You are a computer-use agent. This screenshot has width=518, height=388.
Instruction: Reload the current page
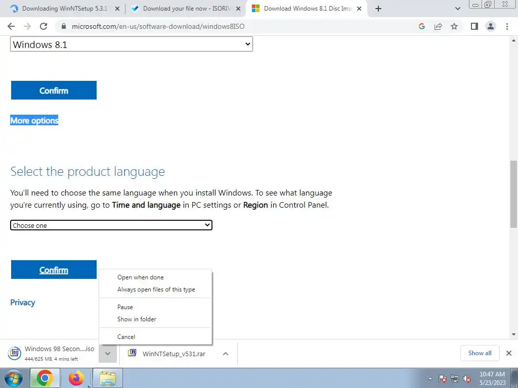pyautogui.click(x=44, y=26)
